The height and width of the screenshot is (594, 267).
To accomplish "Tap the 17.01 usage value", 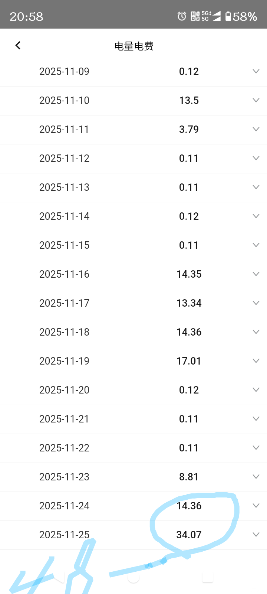I will pos(189,361).
